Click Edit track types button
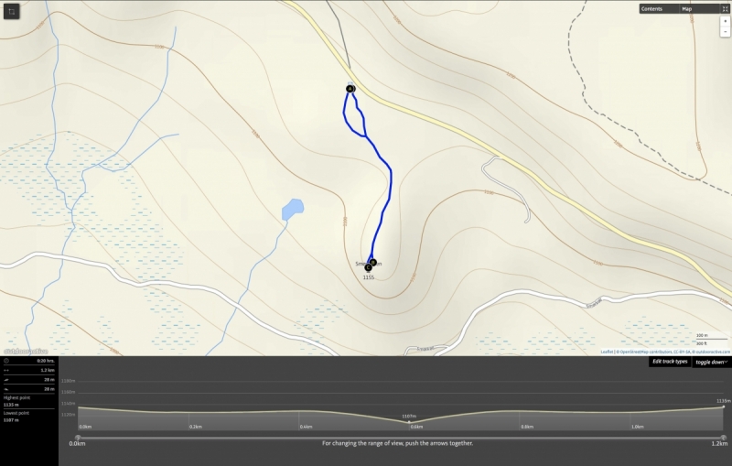Screen dimensions: 732x466 (670, 362)
